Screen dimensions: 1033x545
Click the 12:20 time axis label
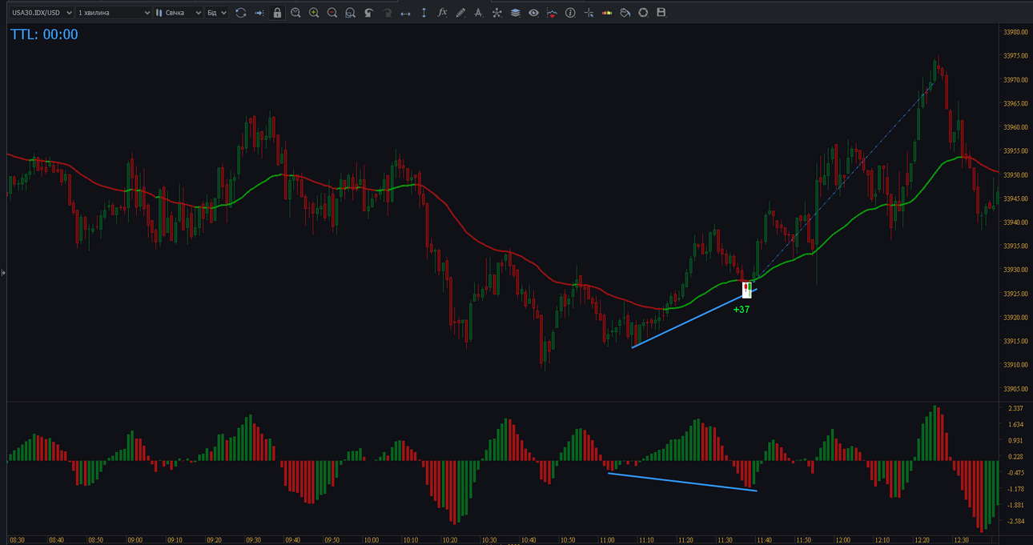coord(921,540)
